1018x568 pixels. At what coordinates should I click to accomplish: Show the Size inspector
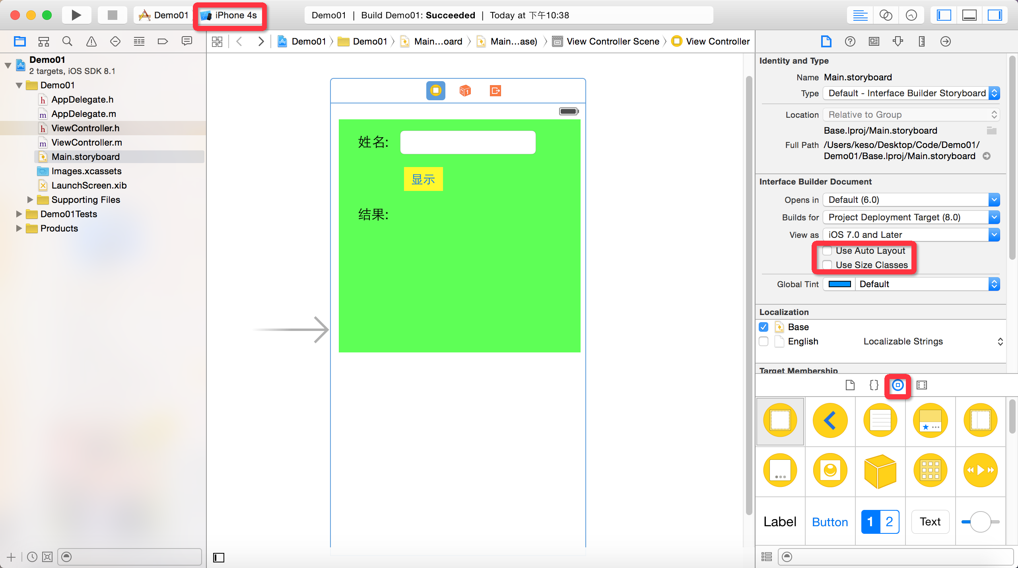point(922,41)
